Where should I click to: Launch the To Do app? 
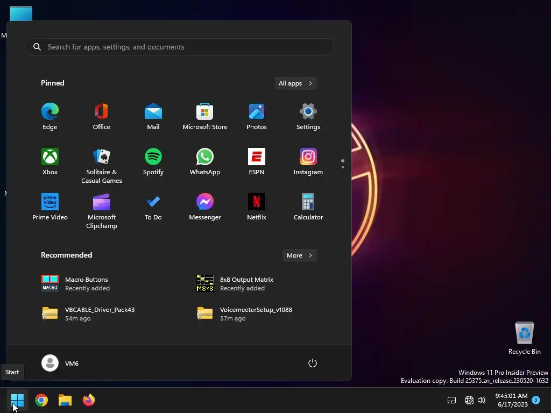(x=153, y=207)
